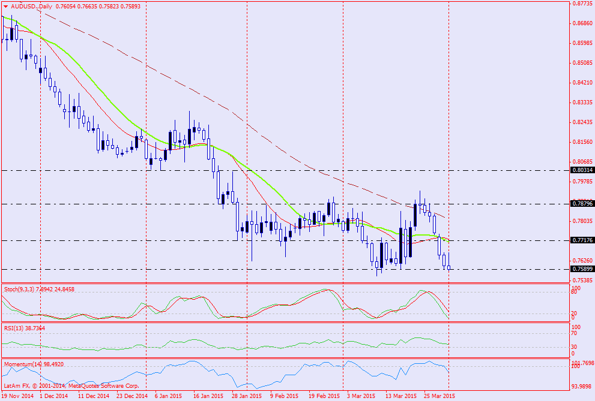
Task: Click the current price tag 0.75899
Action: 582,269
